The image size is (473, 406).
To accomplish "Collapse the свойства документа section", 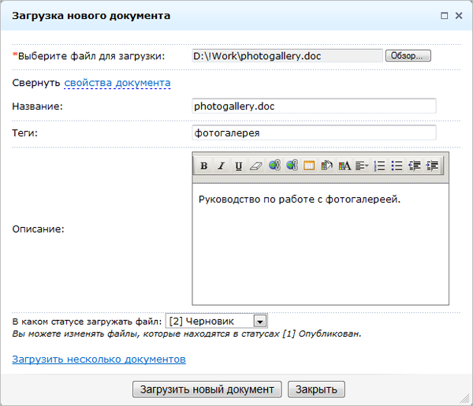I will [117, 83].
